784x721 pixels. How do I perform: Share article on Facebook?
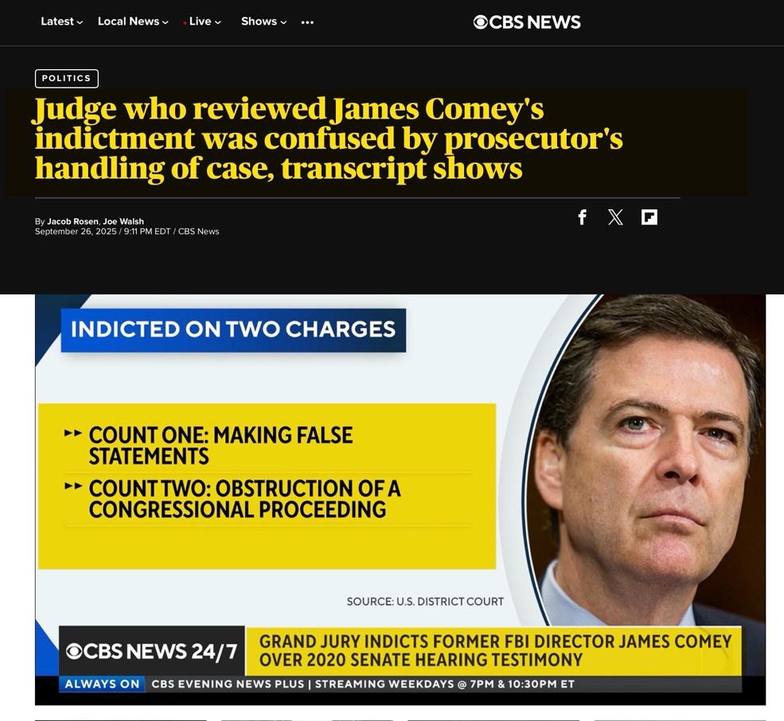click(582, 217)
